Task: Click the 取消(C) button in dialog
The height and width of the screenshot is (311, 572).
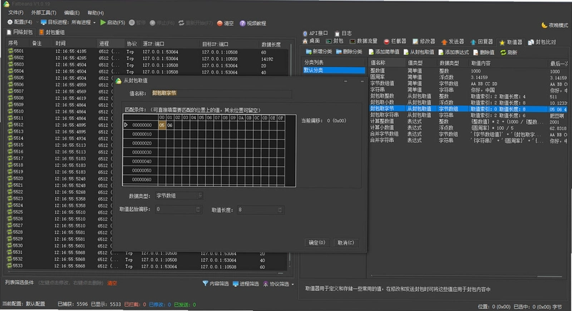Action: [x=345, y=243]
